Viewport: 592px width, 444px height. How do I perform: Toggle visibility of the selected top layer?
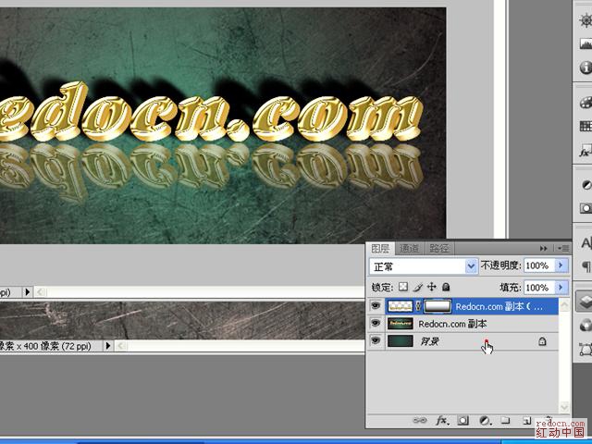coord(376,305)
